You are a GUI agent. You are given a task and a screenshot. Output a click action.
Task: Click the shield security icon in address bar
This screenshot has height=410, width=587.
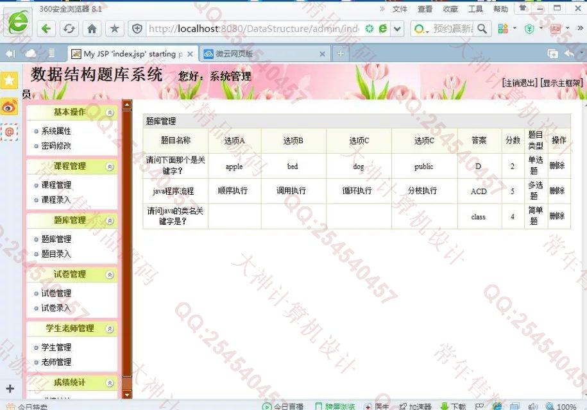pos(137,28)
